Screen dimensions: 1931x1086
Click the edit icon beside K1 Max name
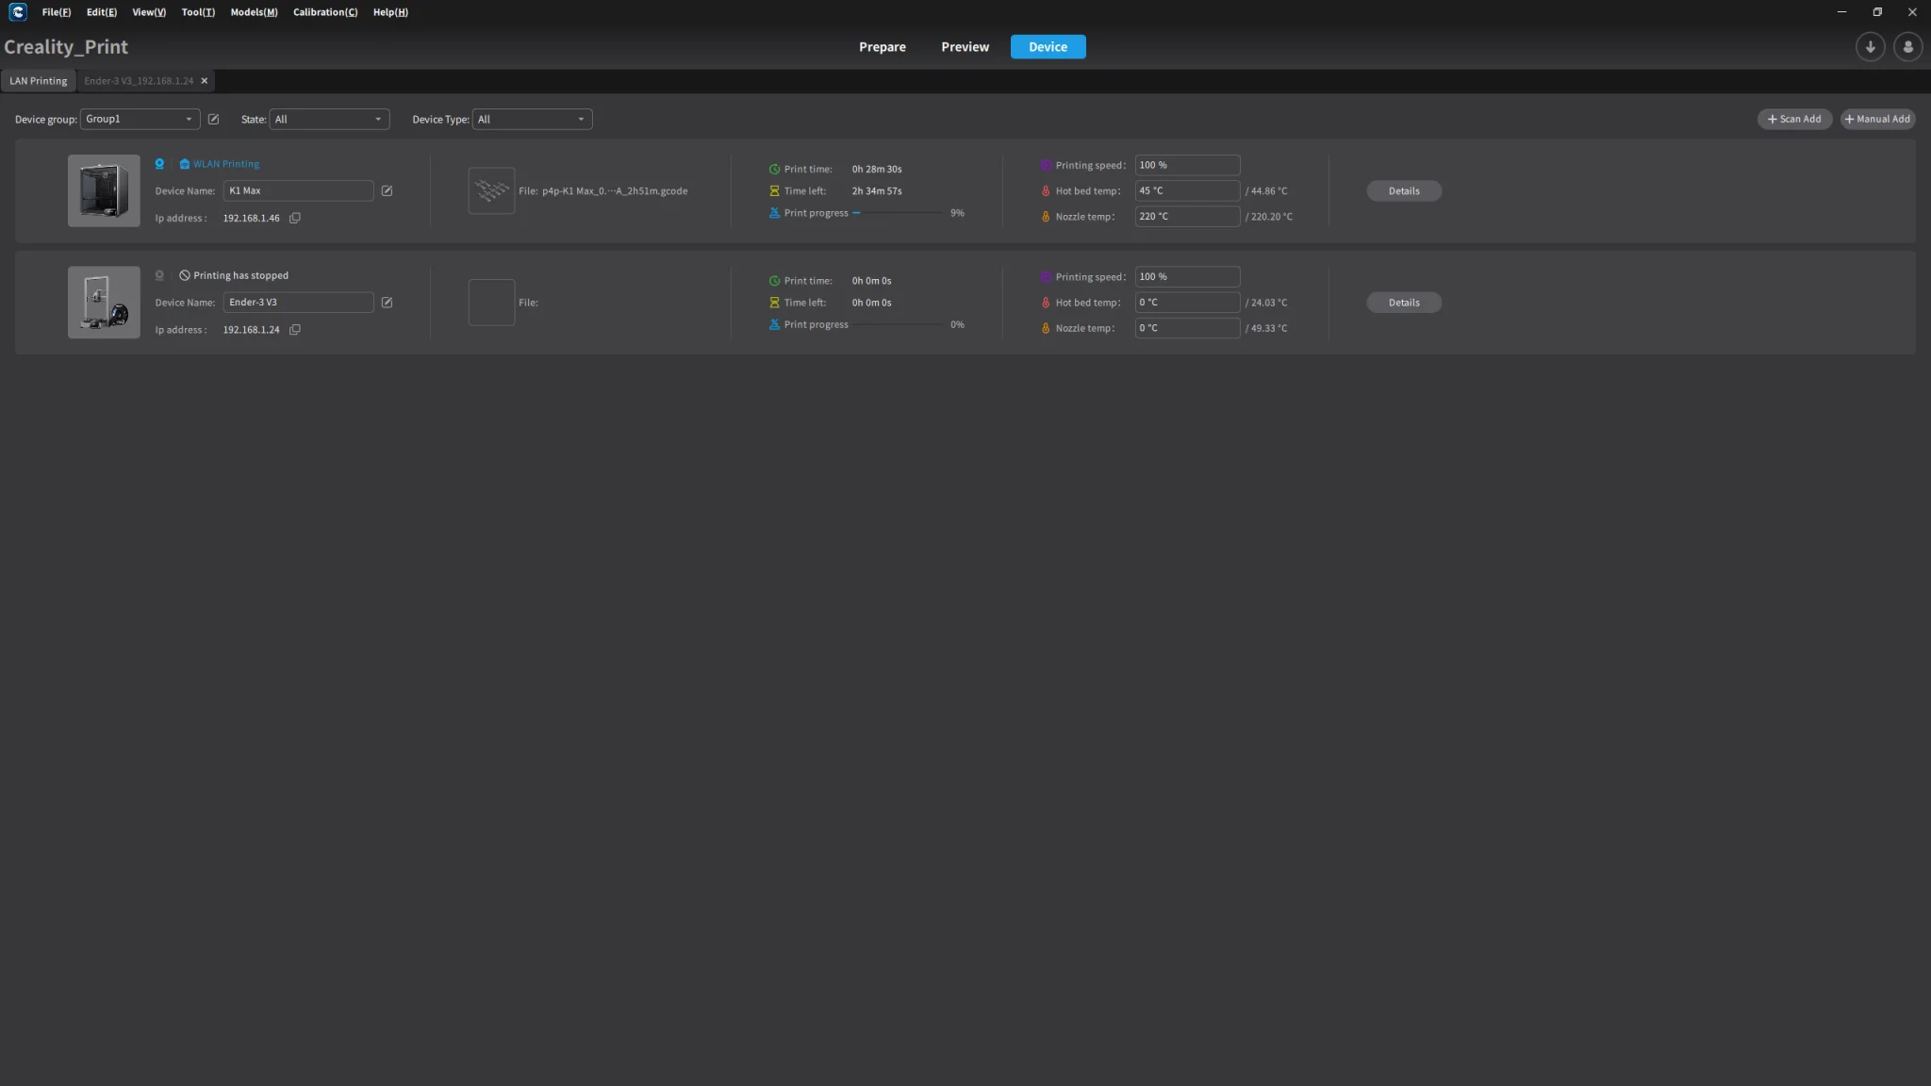pyautogui.click(x=387, y=190)
